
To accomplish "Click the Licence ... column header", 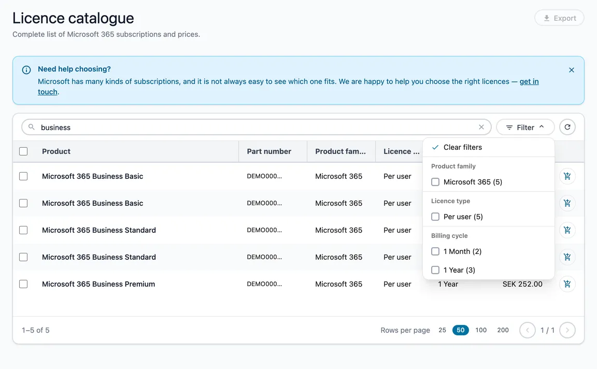I will [x=401, y=151].
